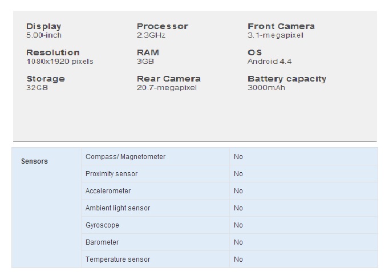Select the Gyroscope row label
The image size is (389, 272).
[x=102, y=225]
